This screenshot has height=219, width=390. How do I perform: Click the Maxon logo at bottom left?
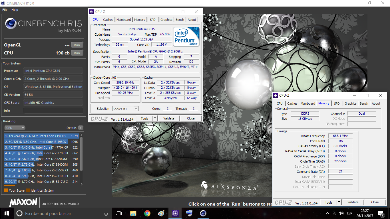23,202
